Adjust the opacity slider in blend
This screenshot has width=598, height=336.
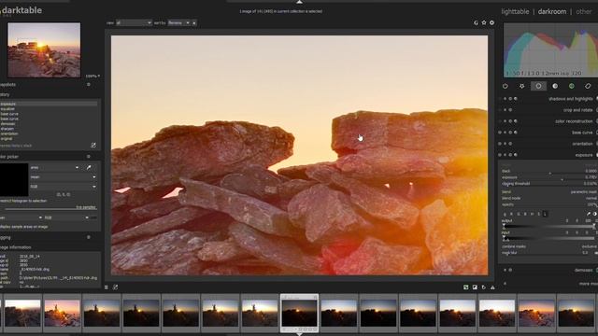click(x=549, y=204)
